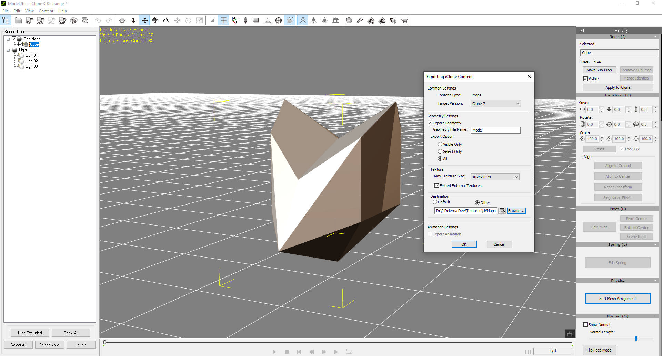Viewport: 663px width, 356px height.
Task: Click the dummy character figure icon
Action: [245, 21]
